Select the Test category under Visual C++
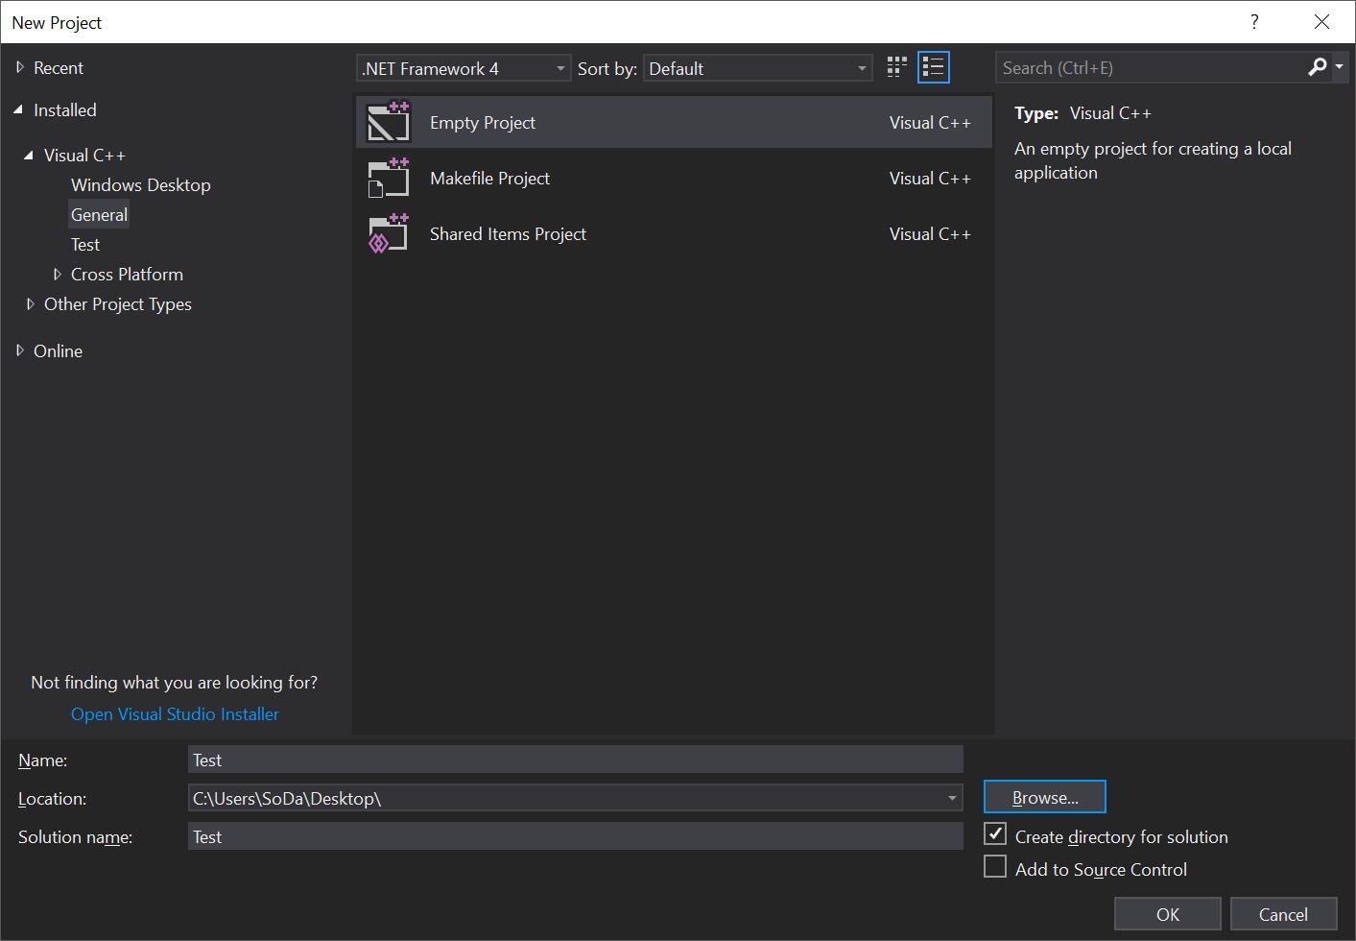1356x941 pixels. (84, 245)
